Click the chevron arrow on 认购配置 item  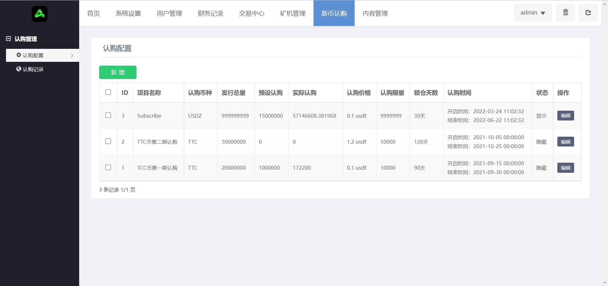tap(72, 55)
